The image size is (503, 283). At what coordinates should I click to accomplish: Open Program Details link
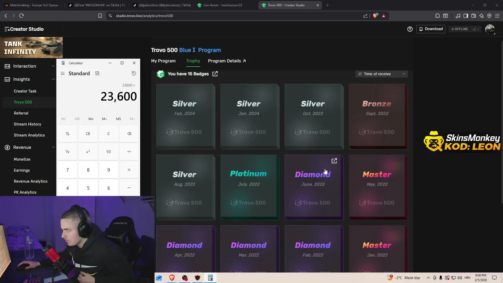[x=227, y=61]
